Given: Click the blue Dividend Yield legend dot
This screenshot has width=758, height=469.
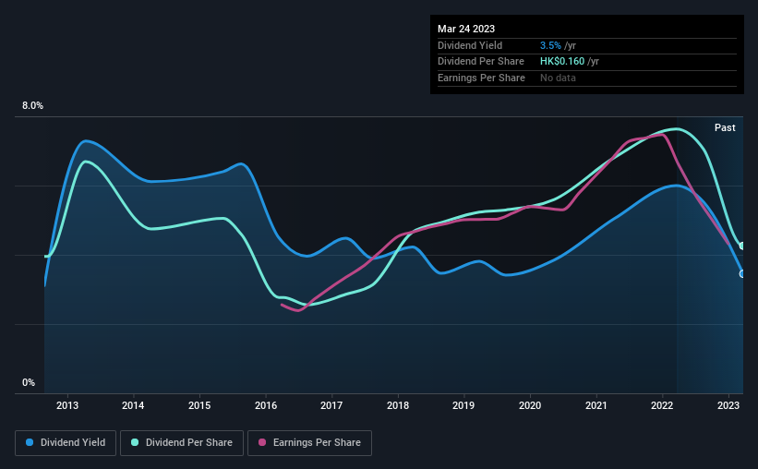Looking at the screenshot, I should (x=30, y=442).
